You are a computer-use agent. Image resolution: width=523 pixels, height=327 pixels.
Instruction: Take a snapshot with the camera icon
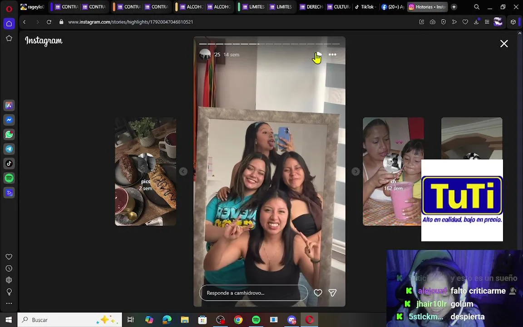pos(433,22)
